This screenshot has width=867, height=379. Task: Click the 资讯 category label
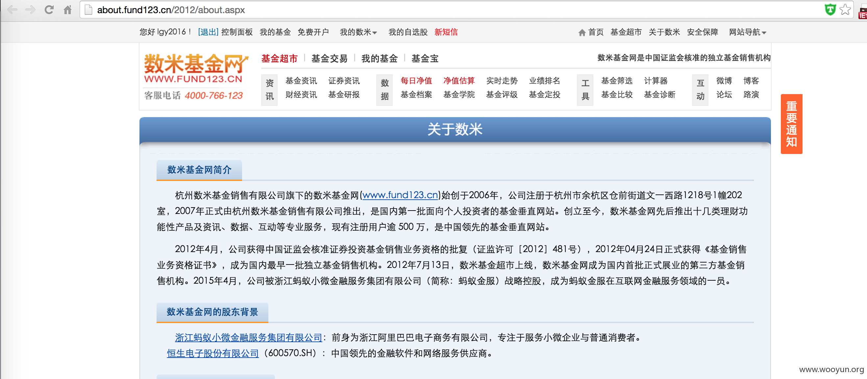pos(270,90)
